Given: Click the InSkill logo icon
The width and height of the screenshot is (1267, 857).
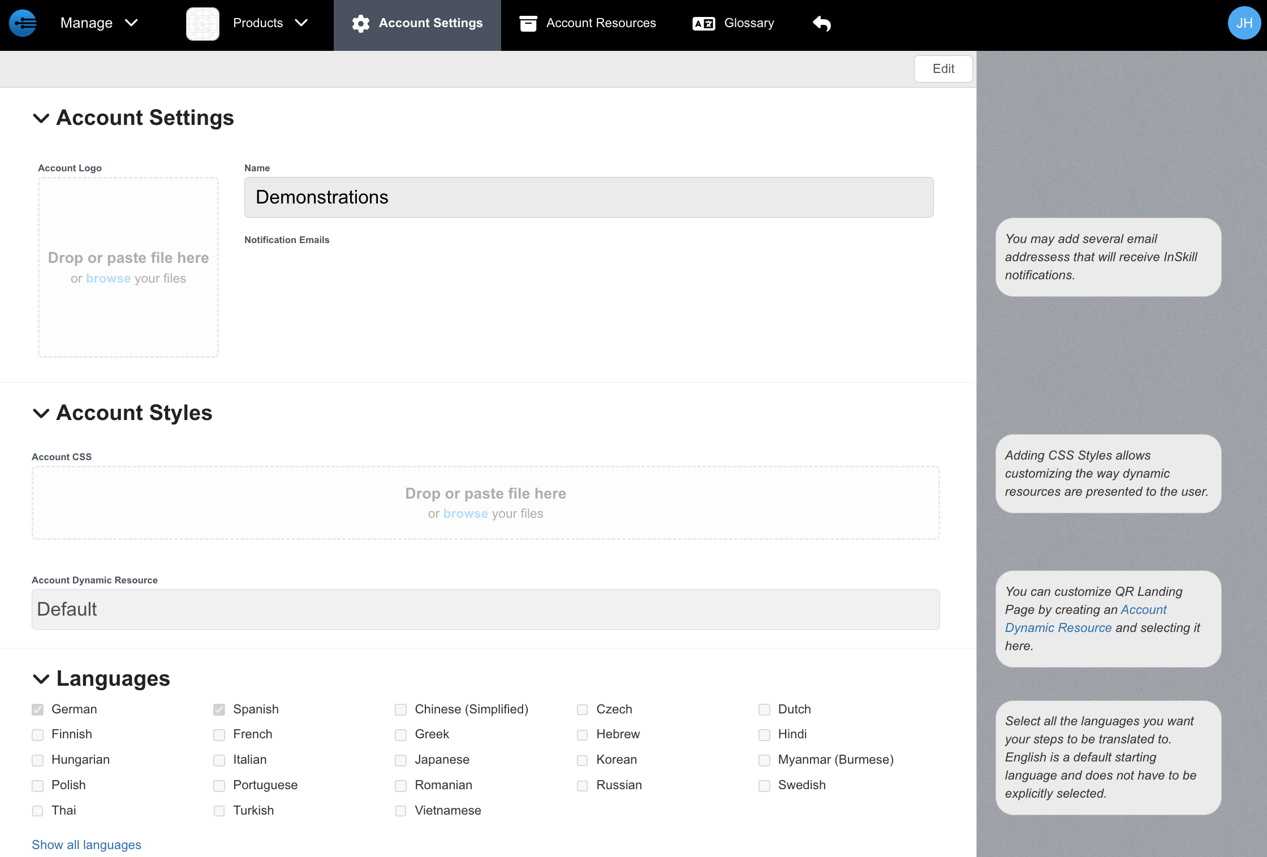Looking at the screenshot, I should coord(23,23).
